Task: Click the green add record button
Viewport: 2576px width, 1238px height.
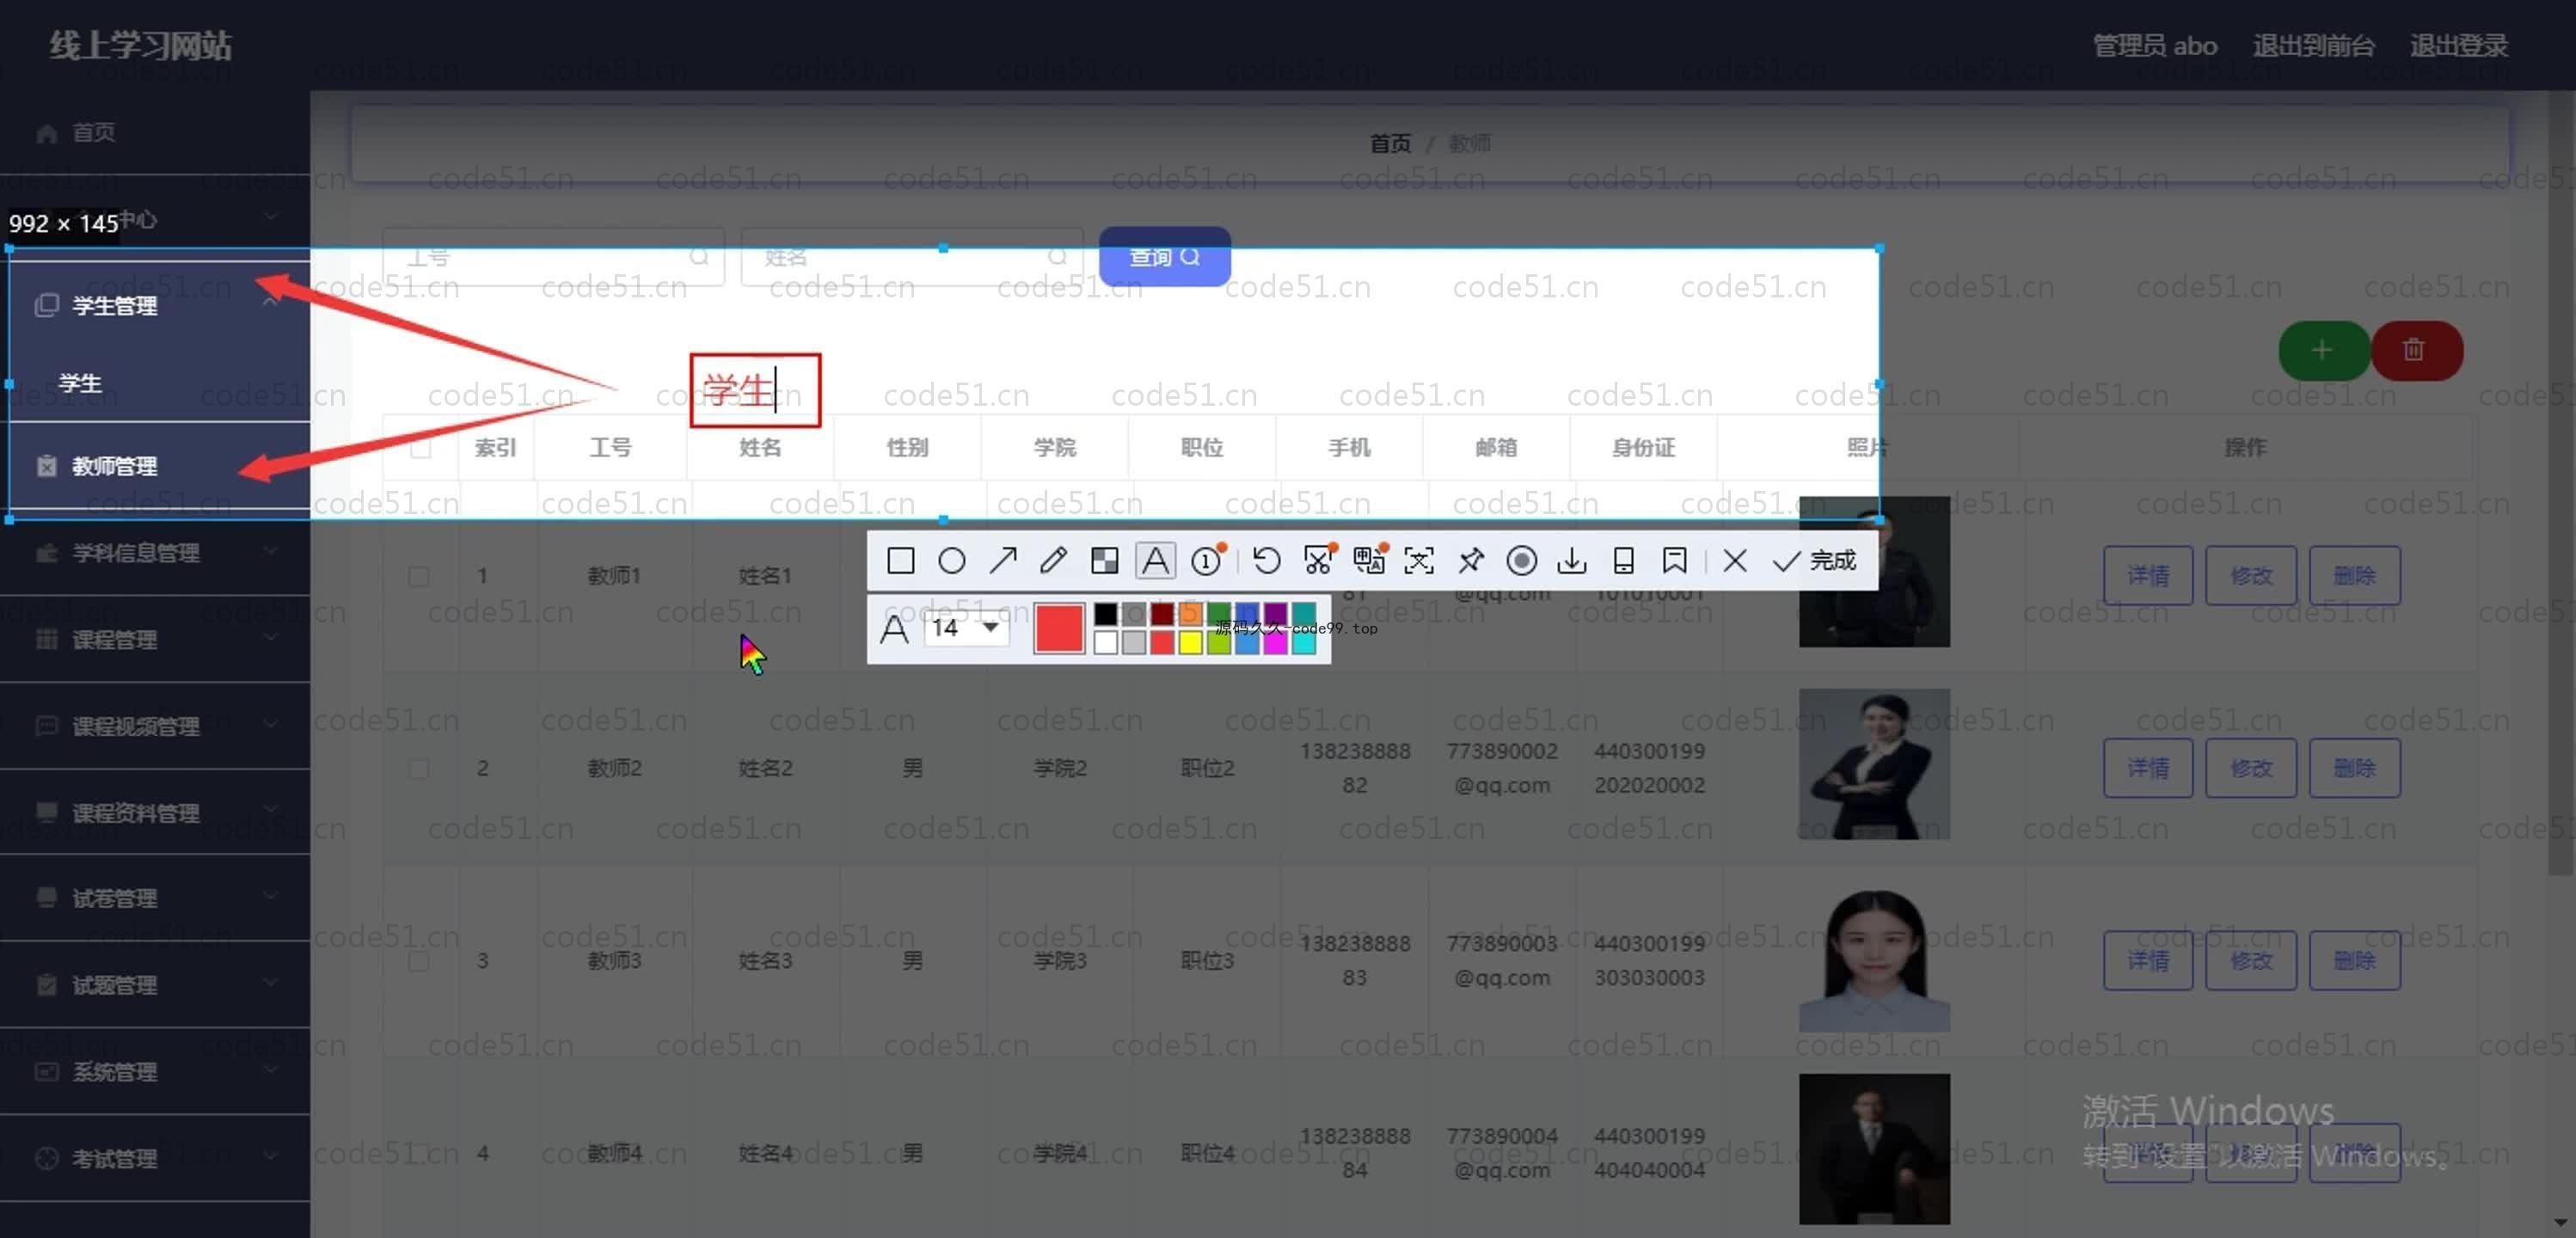Action: pos(2323,350)
